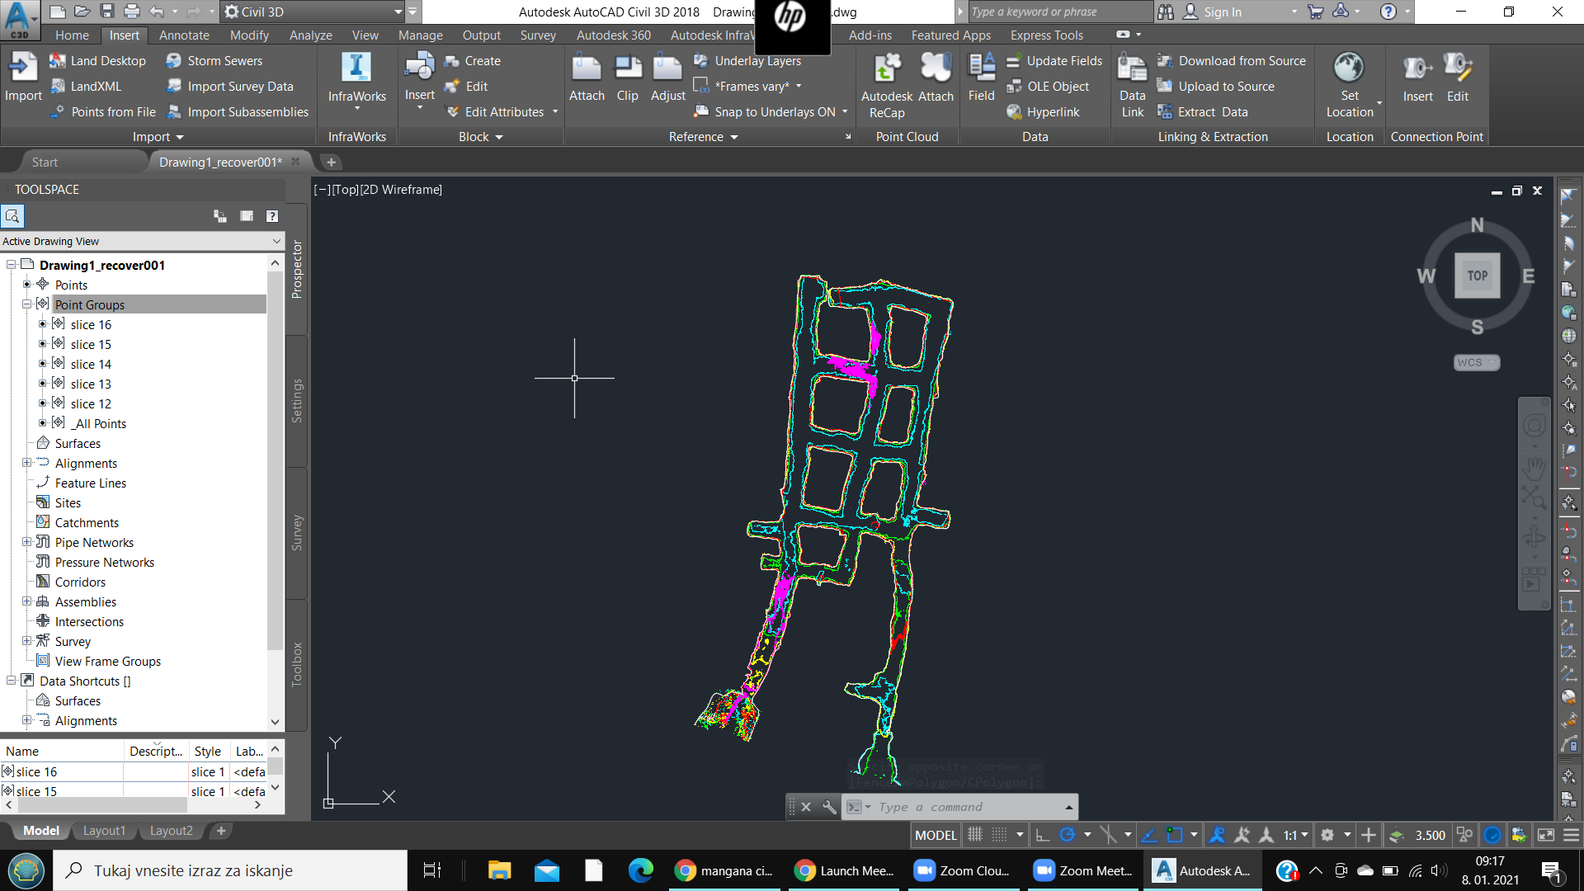
Task: Expand the Reference panel dropdown
Action: pos(703,137)
